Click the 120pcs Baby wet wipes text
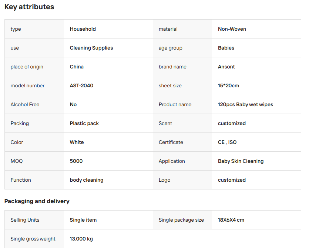 [245, 105]
